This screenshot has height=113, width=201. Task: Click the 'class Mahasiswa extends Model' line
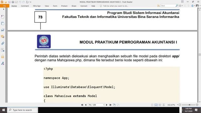(70, 96)
